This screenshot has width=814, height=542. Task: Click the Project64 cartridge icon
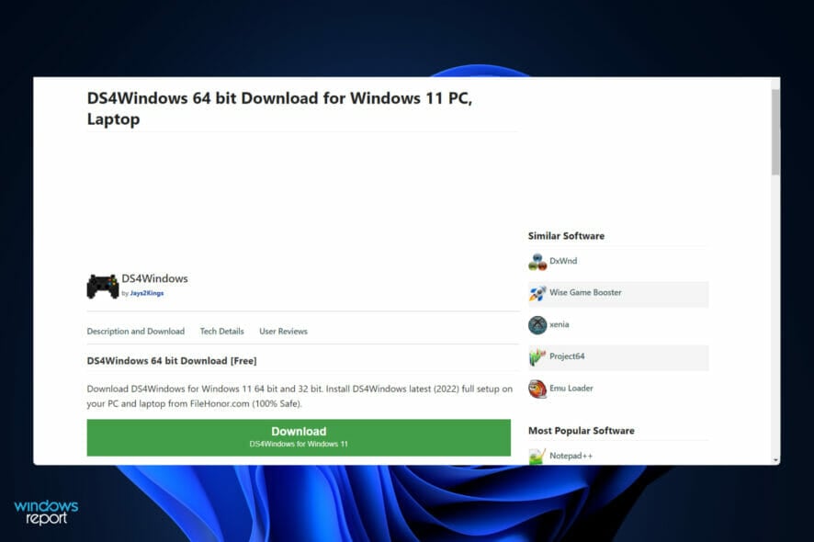[536, 356]
